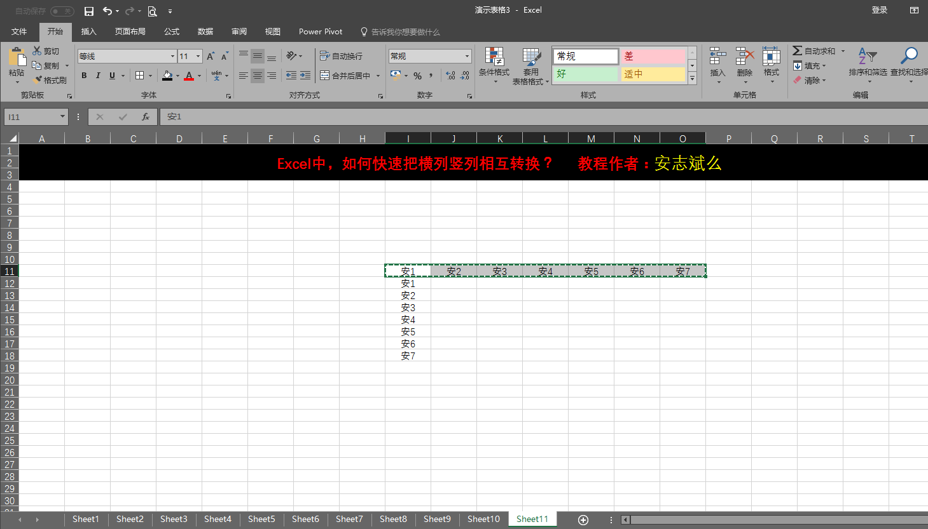Open Sort & Filter (排序和筛选)
This screenshot has height=529, width=928.
click(868, 65)
